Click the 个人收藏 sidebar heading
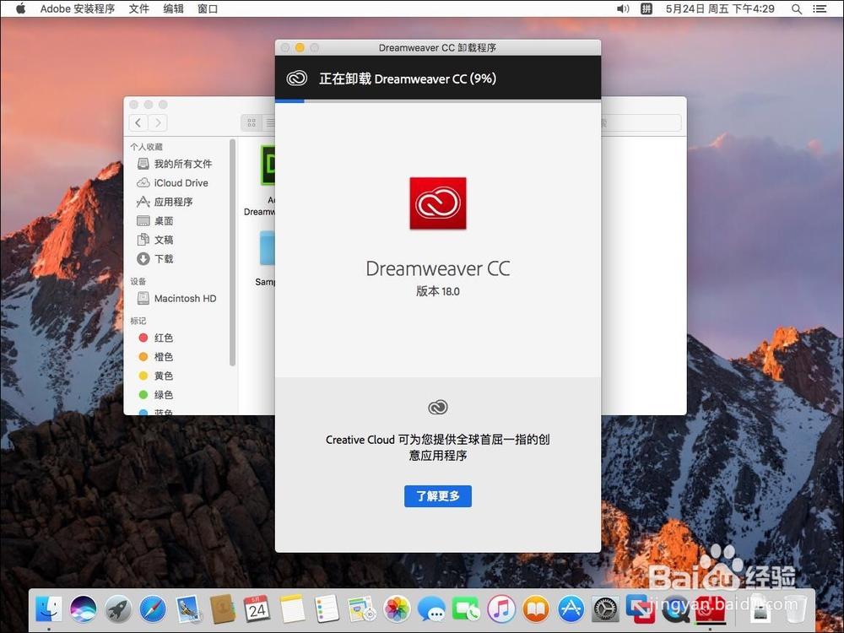 pyautogui.click(x=146, y=146)
